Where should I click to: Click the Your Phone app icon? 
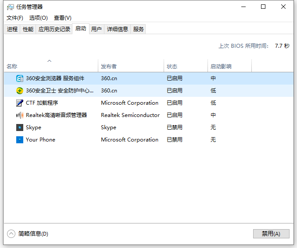coord(20,140)
